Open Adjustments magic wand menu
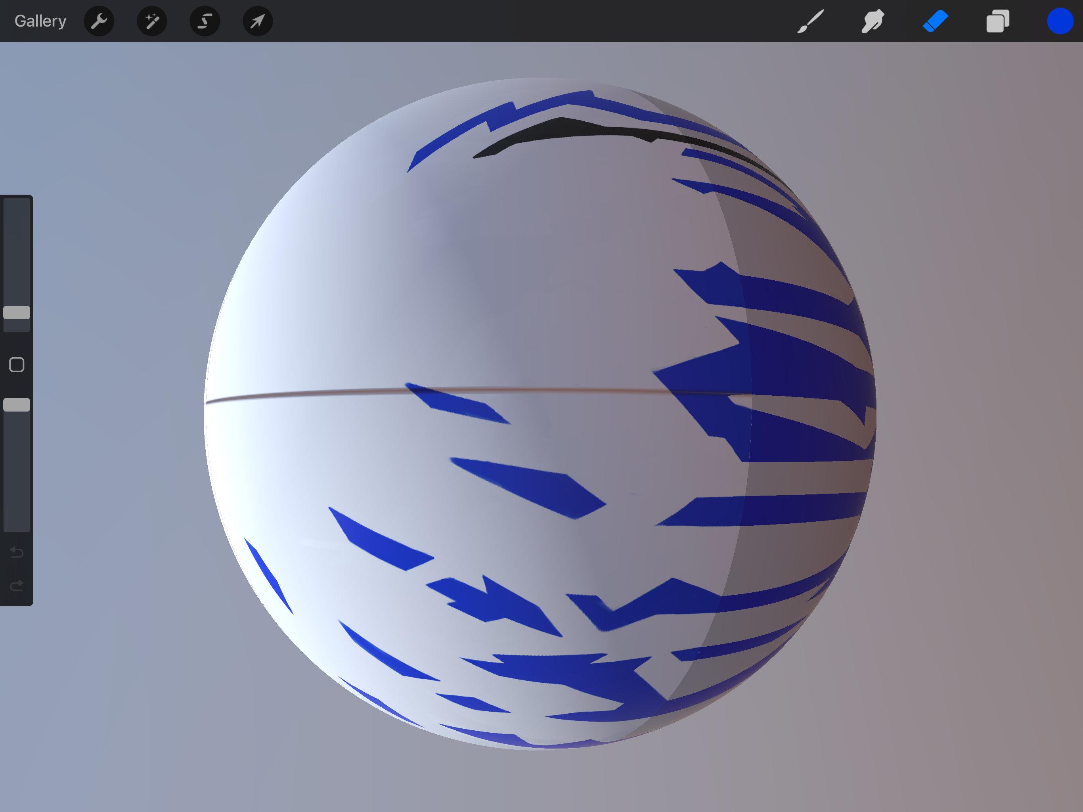This screenshot has height=812, width=1083. pyautogui.click(x=152, y=21)
